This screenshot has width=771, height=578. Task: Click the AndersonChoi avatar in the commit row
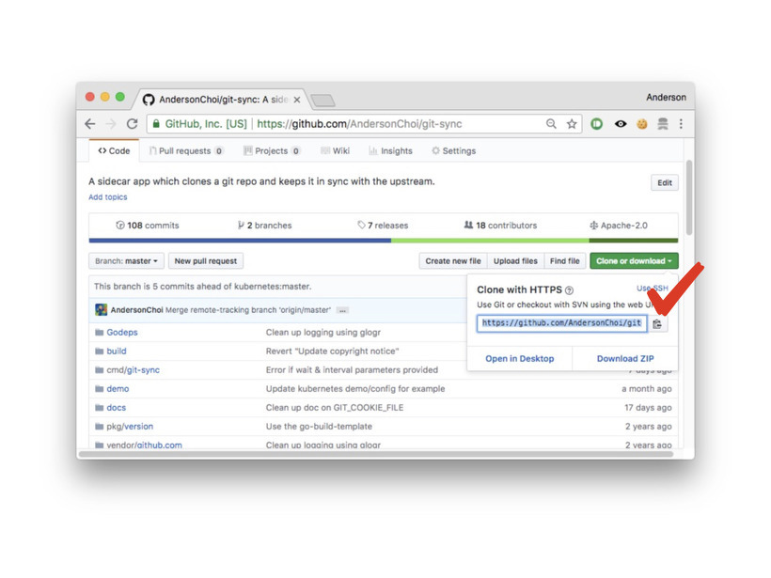click(x=101, y=309)
